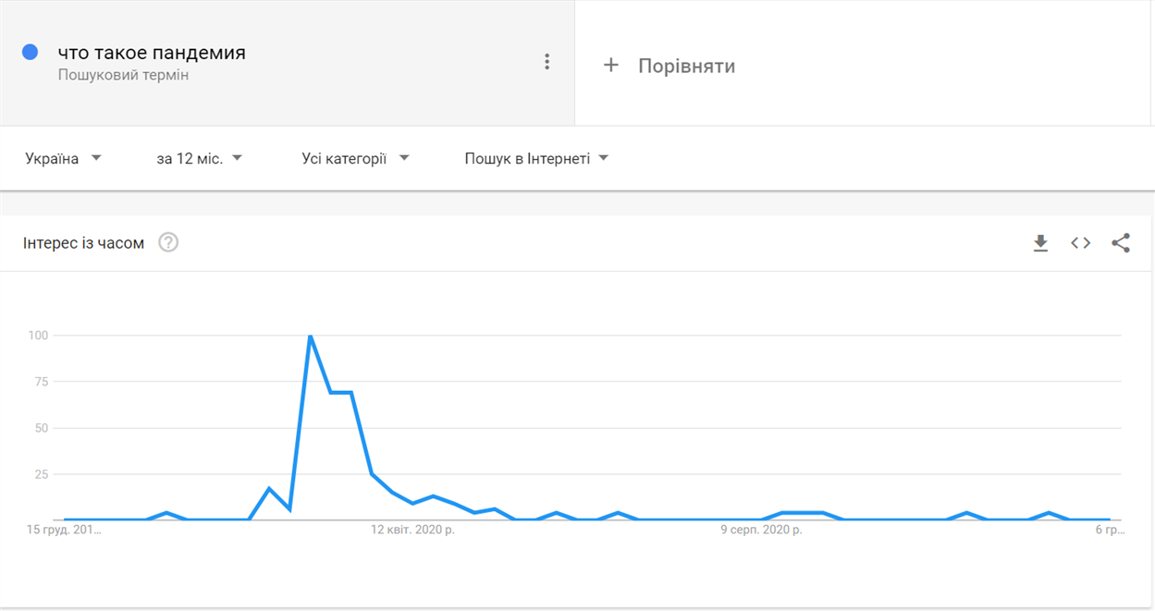This screenshot has width=1155, height=611.
Task: Click the 15 груд. start date label on axis
Action: coord(65,531)
